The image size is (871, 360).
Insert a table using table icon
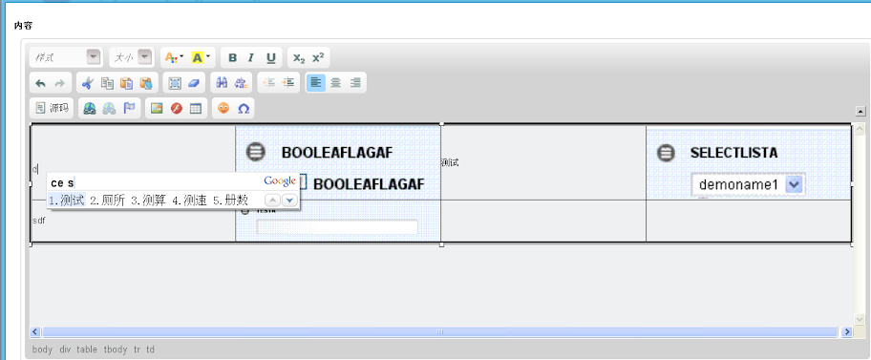click(x=195, y=108)
